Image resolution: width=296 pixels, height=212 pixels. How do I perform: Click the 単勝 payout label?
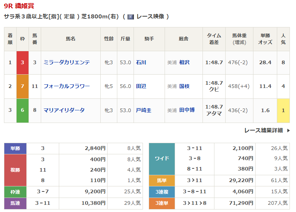pyautogui.click(x=15, y=149)
